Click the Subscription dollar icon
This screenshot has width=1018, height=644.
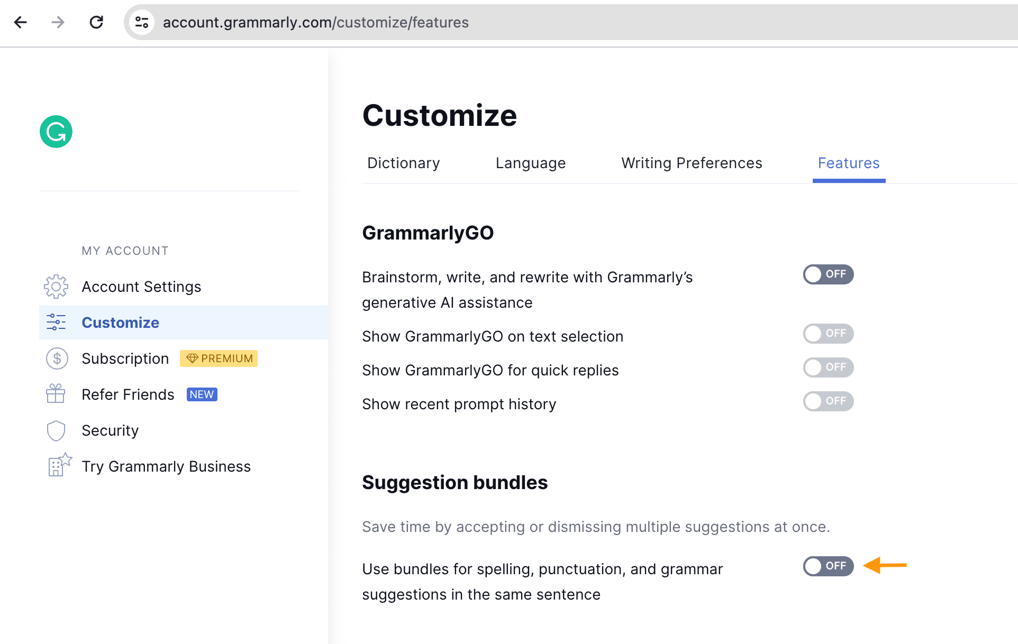coord(57,358)
